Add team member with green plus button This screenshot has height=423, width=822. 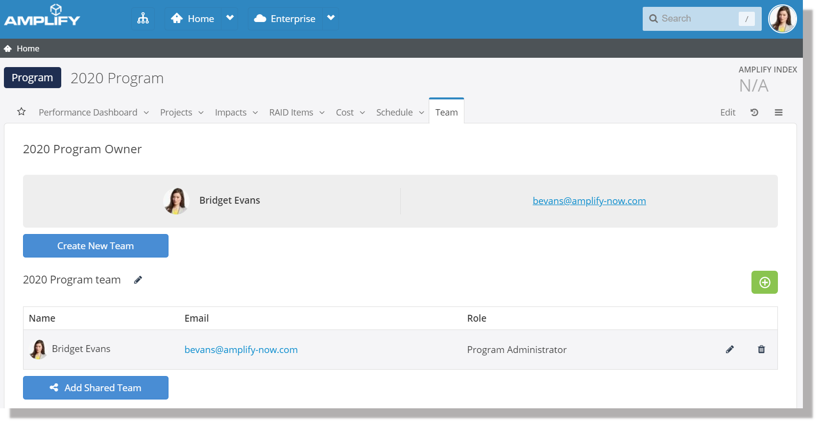point(764,282)
